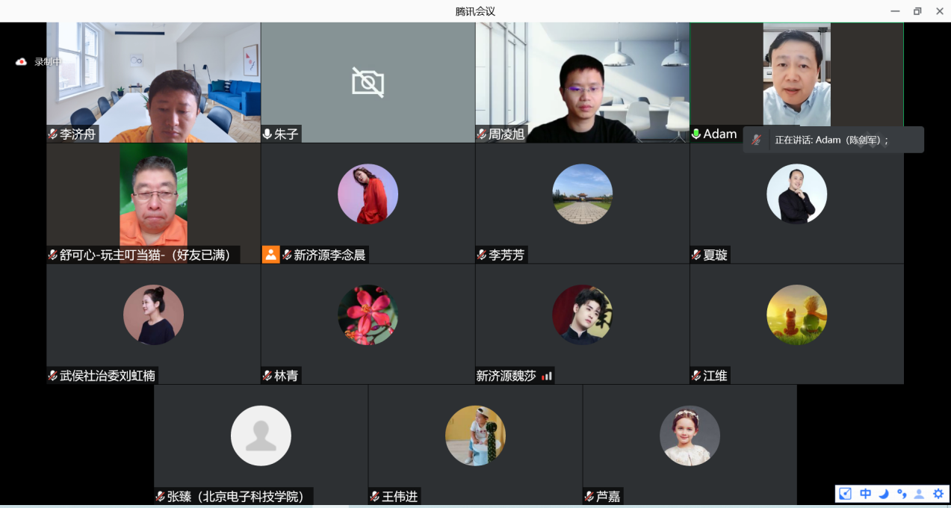951x508 pixels.
Task: Click the name label 朱子
Action: (286, 134)
